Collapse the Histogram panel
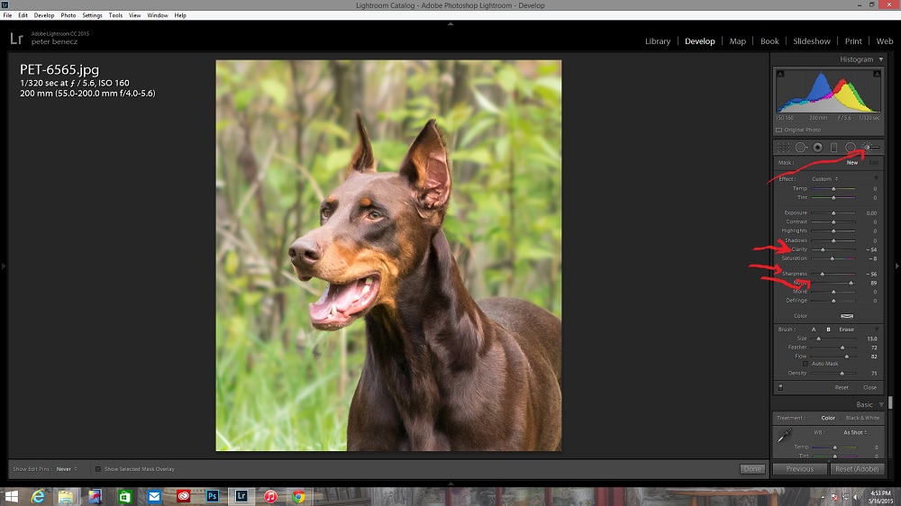This screenshot has height=506, width=901. coord(881,59)
